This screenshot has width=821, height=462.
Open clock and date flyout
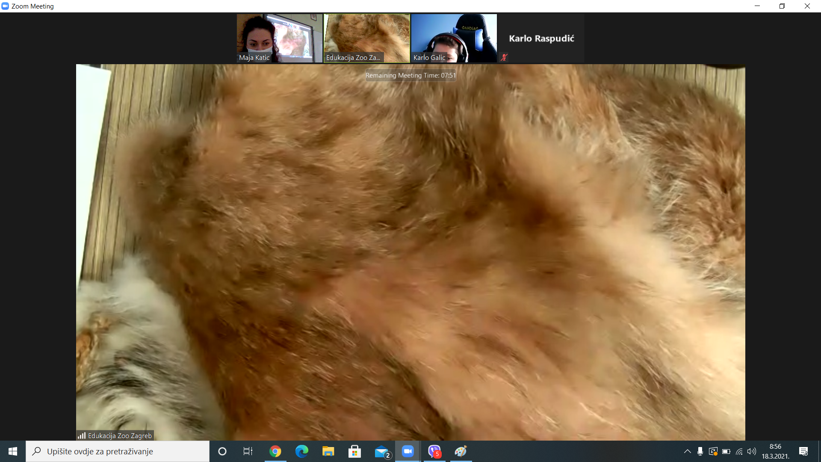coord(775,451)
